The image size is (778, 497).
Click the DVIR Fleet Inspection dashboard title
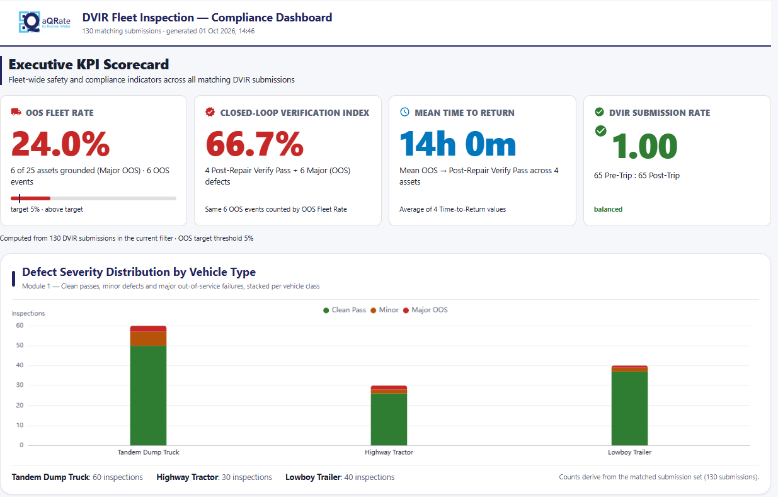(207, 18)
